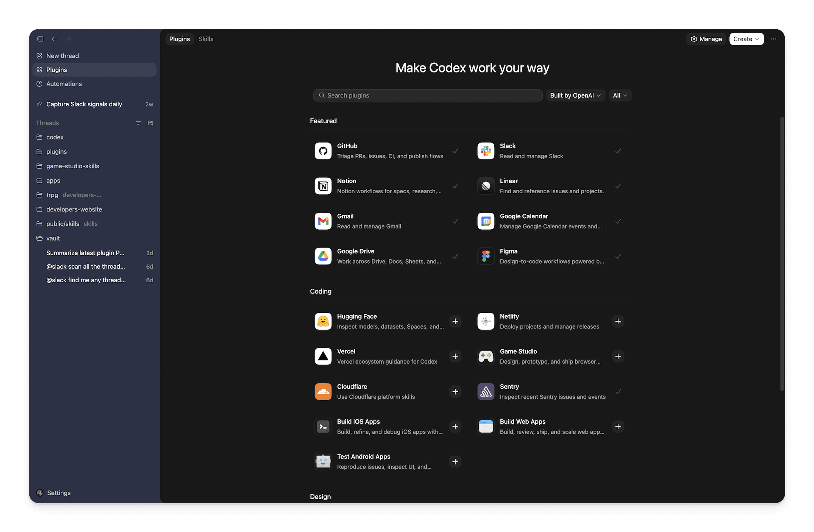The width and height of the screenshot is (814, 532).
Task: Click the Manage button
Action: click(x=705, y=39)
